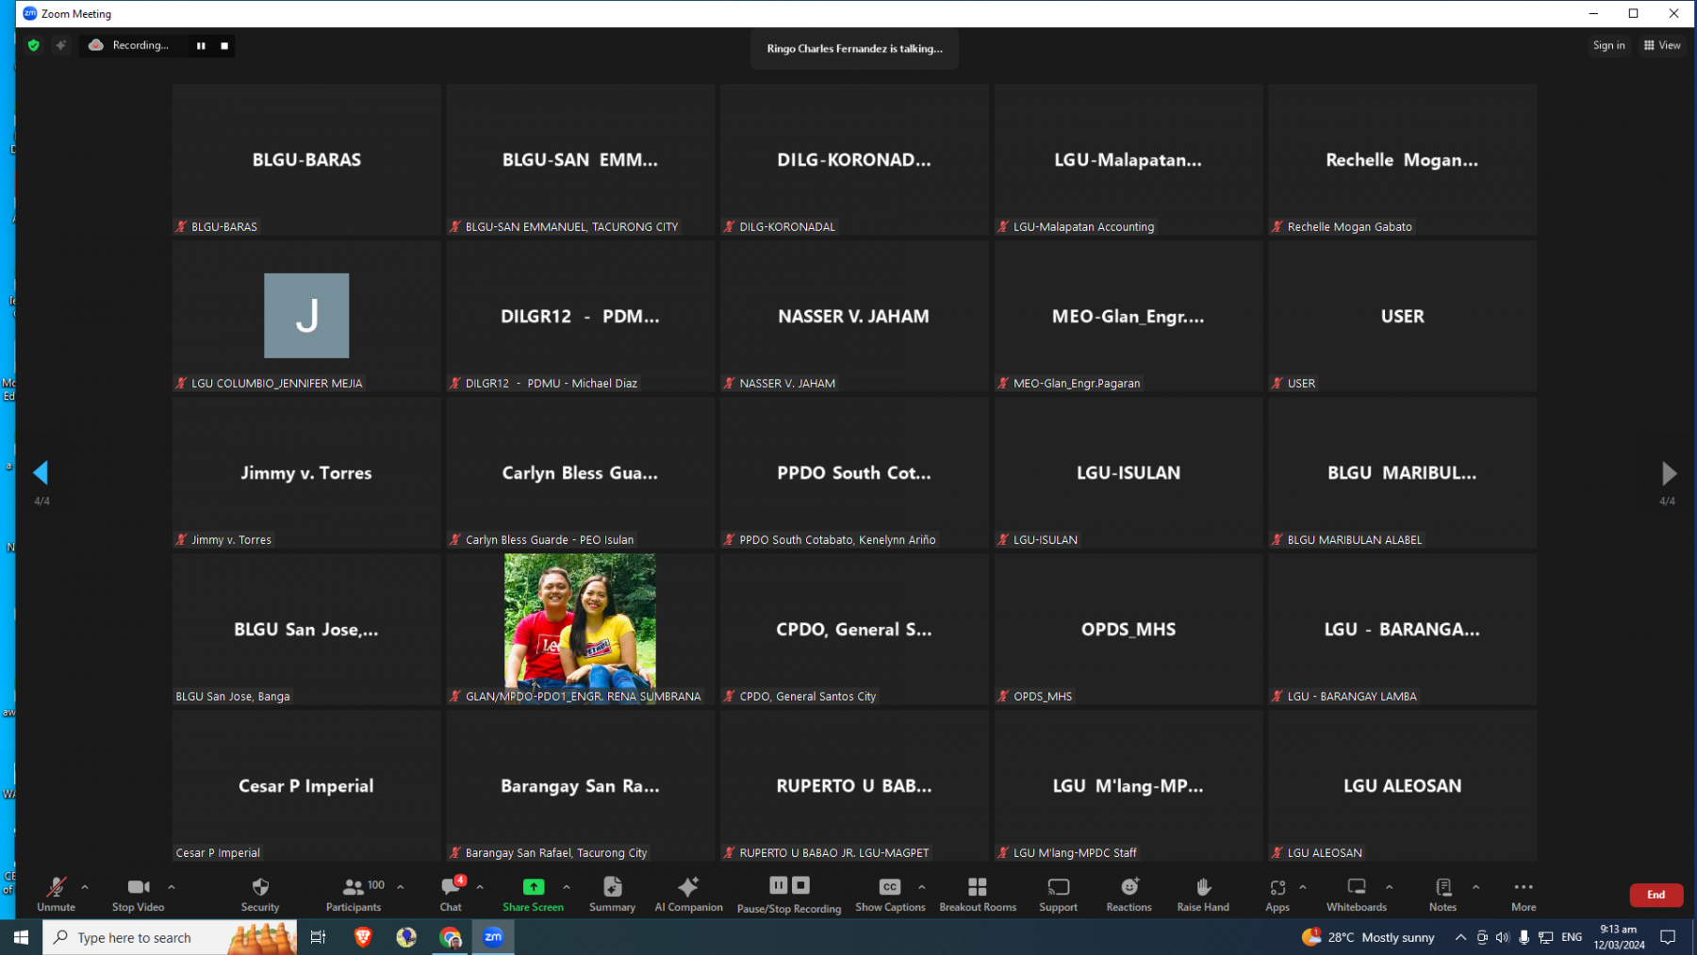1697x955 pixels.
Task: Click the volume icon in system tray
Action: coord(1502,937)
